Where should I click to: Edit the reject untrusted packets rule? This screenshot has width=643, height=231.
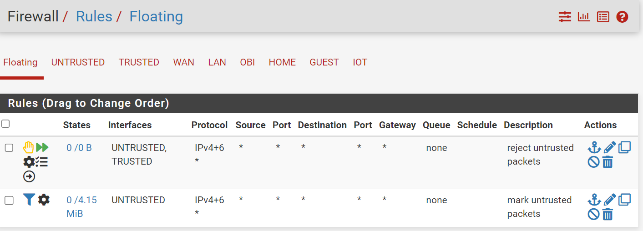(610, 147)
